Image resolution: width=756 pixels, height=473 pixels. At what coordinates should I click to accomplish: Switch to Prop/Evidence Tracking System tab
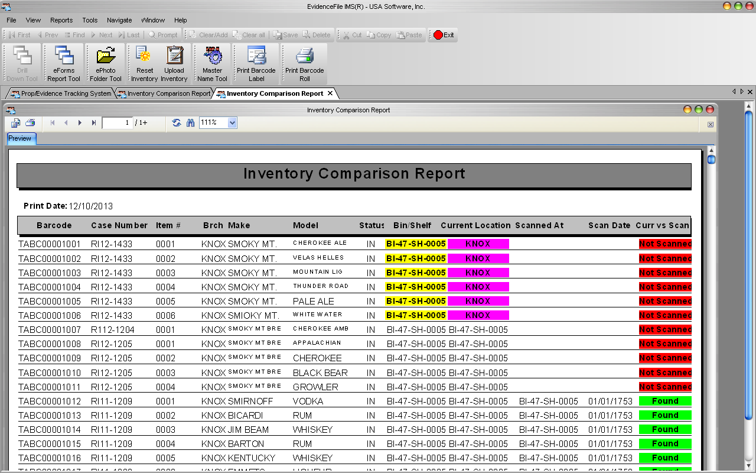[x=61, y=93]
